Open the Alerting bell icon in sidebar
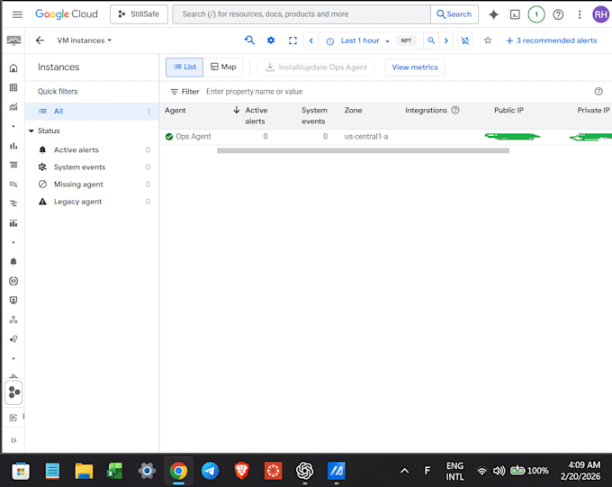Viewport: 612px width, 487px height. (x=13, y=261)
